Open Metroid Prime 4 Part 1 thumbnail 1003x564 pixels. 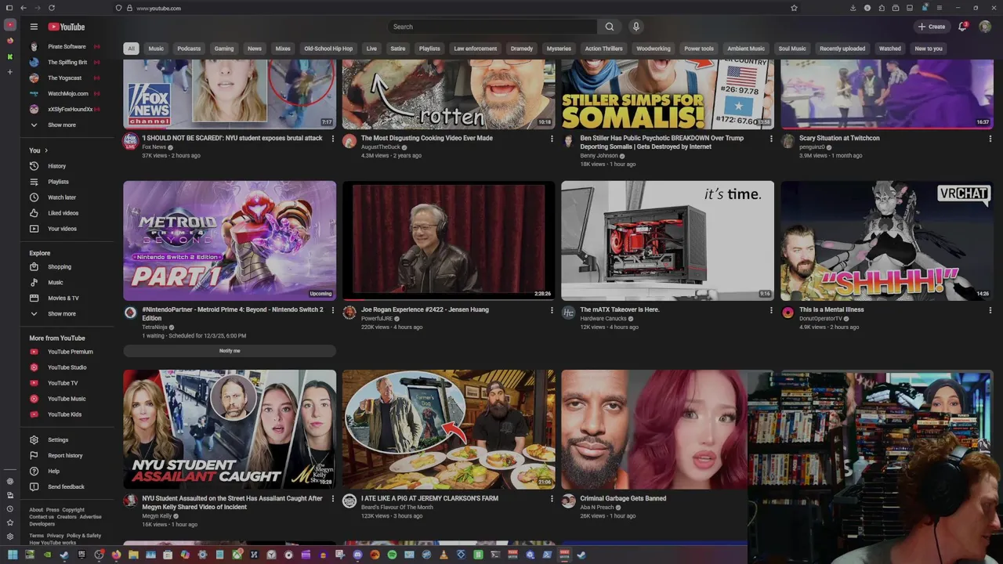[x=230, y=240]
